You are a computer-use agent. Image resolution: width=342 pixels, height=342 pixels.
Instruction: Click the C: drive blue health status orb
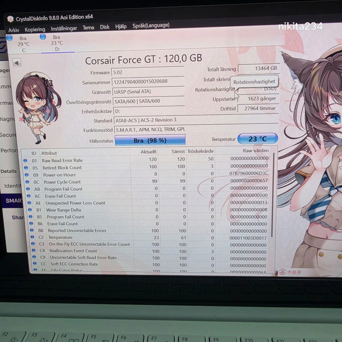(9, 38)
